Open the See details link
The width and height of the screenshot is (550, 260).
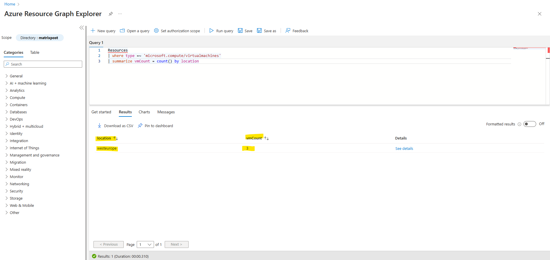click(x=404, y=148)
